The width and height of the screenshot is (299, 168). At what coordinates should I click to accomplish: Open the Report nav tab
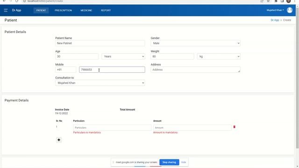106,10
